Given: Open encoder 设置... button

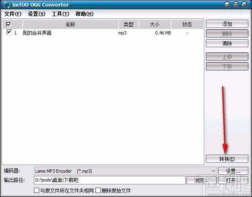Looking at the screenshot, I should [233, 171].
